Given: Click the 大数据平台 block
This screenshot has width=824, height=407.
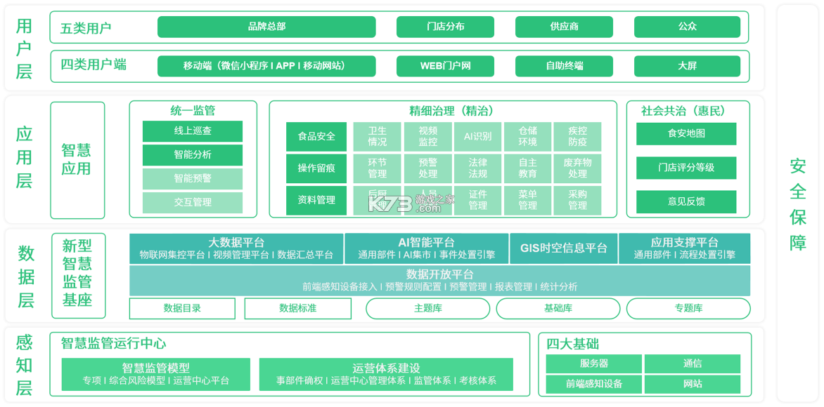Looking at the screenshot, I should 236,248.
